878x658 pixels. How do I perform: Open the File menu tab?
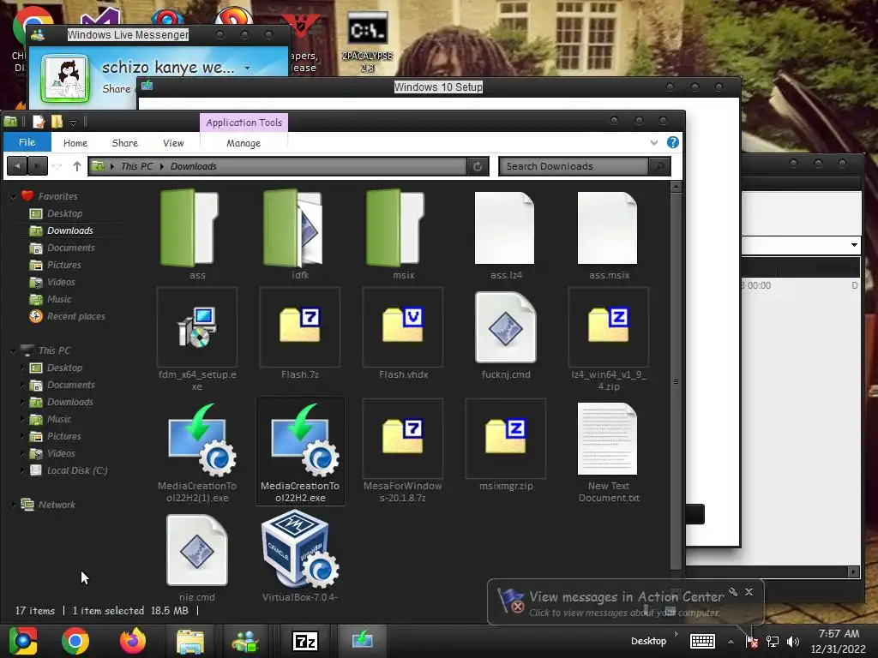27,142
